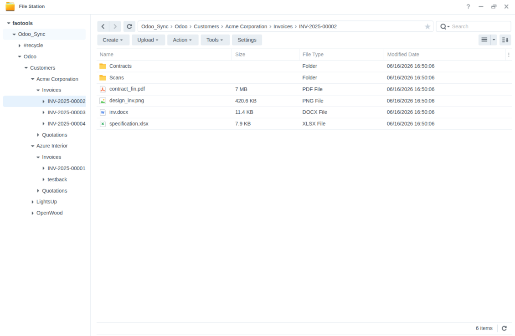The height and width of the screenshot is (336, 515).
Task: Open search options magnifier dropdown
Action: (445, 26)
